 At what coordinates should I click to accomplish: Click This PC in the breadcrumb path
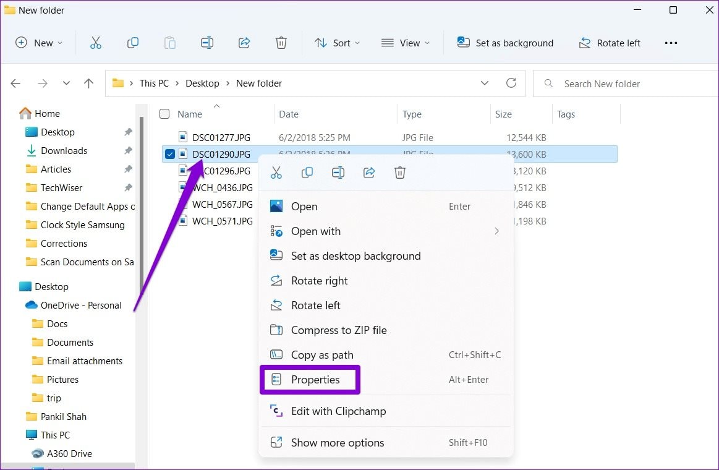coord(154,83)
